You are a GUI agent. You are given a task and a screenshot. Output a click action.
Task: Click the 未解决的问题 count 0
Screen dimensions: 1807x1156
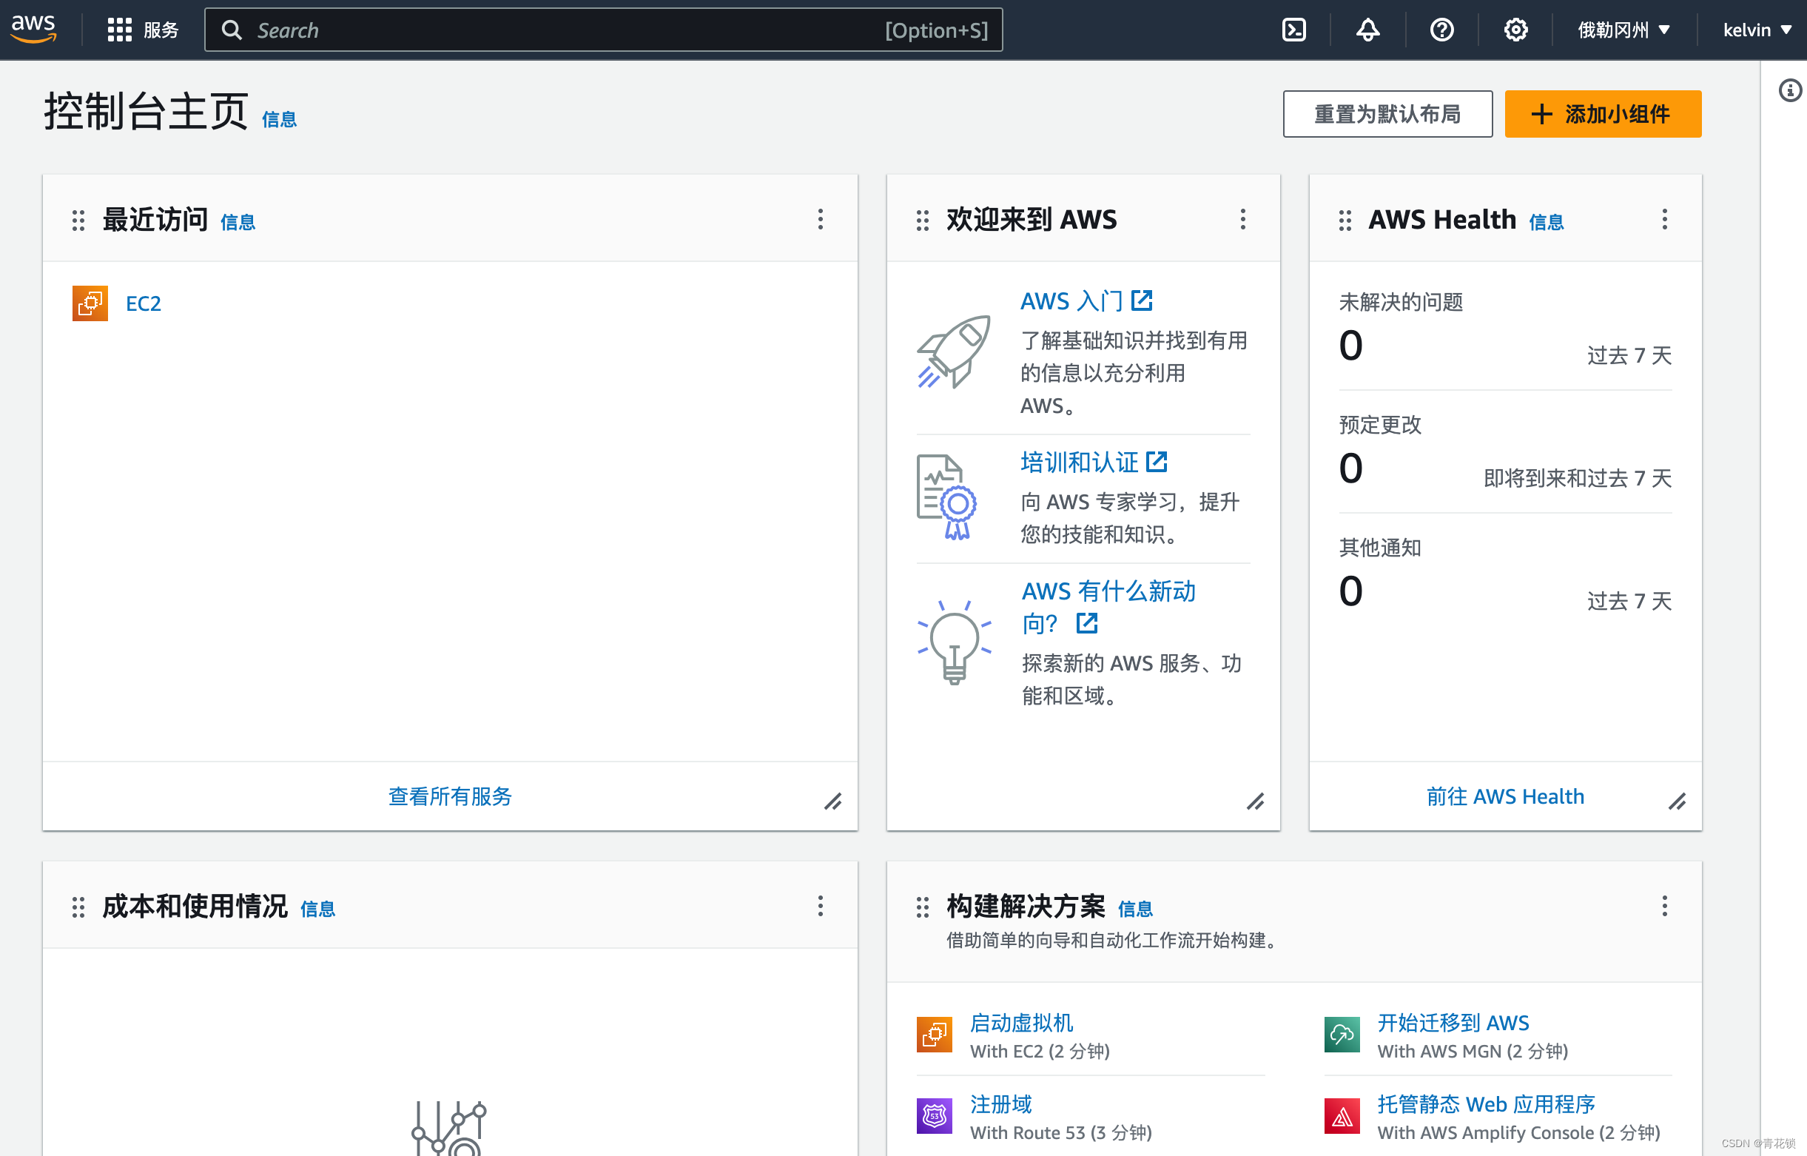coord(1350,346)
